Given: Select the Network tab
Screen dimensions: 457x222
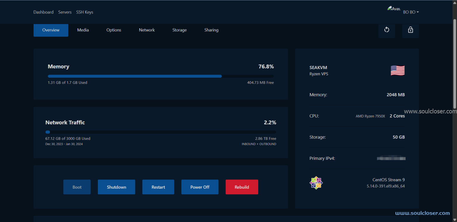Looking at the screenshot, I should point(147,30).
